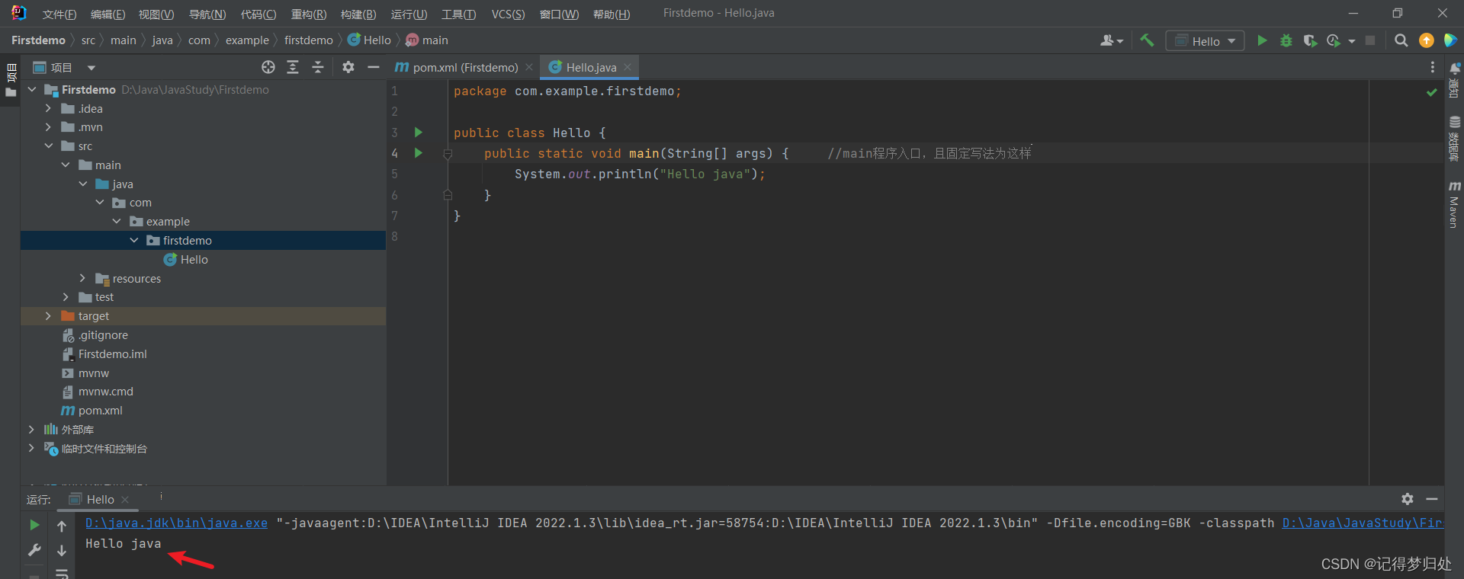The image size is (1464, 579).
Task: Open Search Everywhere magnifier icon
Action: coord(1401,40)
